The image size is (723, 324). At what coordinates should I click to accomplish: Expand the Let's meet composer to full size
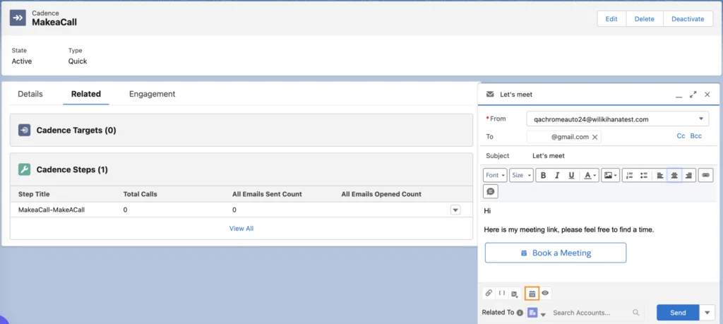(693, 94)
